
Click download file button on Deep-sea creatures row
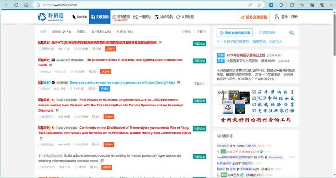tap(200, 84)
